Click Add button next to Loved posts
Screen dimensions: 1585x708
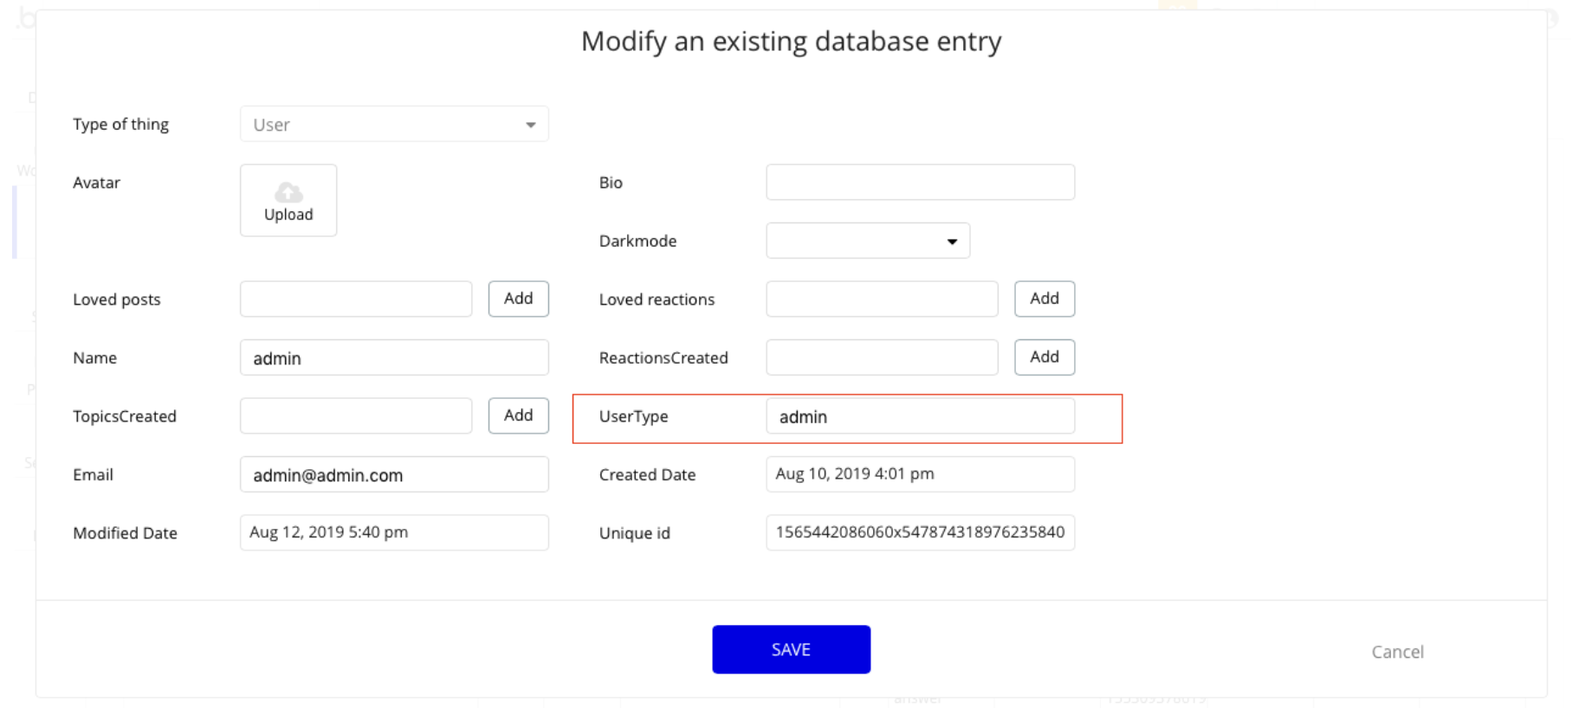[518, 299]
